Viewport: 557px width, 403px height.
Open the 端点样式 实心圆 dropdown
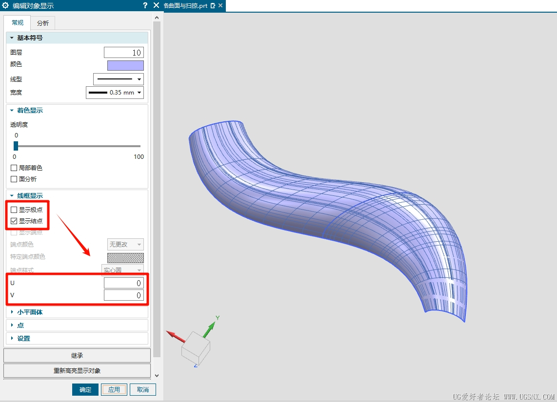pos(122,269)
